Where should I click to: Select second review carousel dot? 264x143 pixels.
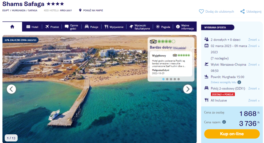[x=167, y=79]
